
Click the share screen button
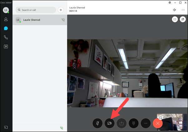coord(121,123)
